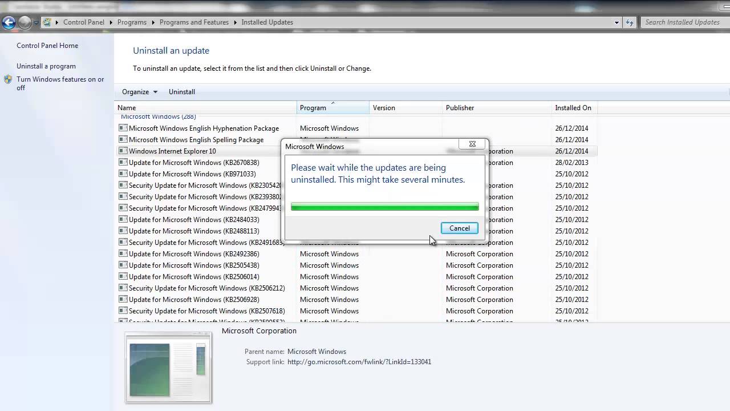Click icon of Security Update KB2506212 row
The image size is (730, 411).
(x=123, y=288)
